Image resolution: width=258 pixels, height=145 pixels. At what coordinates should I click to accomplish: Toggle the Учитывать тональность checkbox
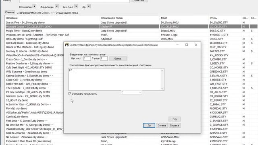(70, 94)
